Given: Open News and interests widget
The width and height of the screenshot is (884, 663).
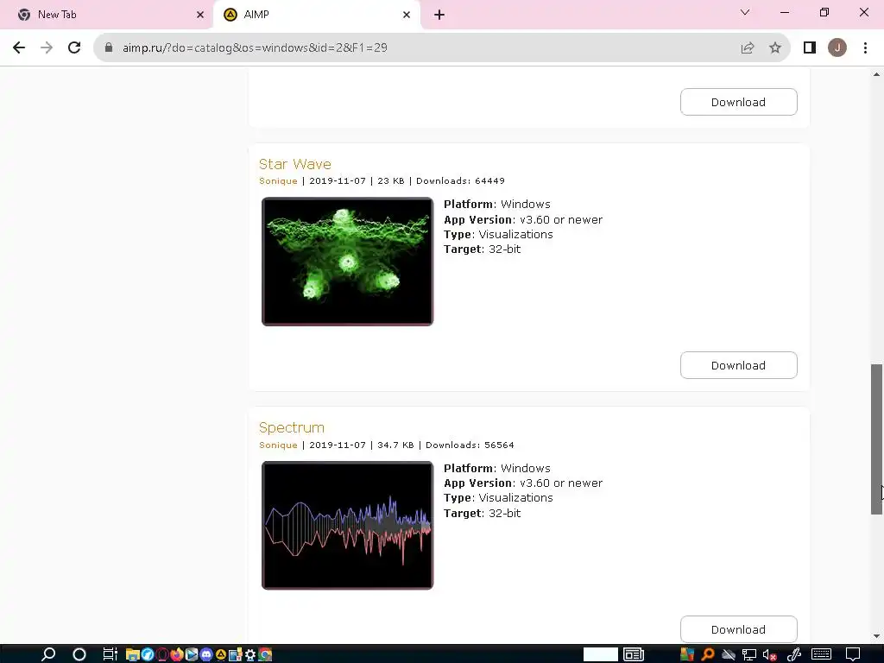Looking at the screenshot, I should tap(634, 654).
